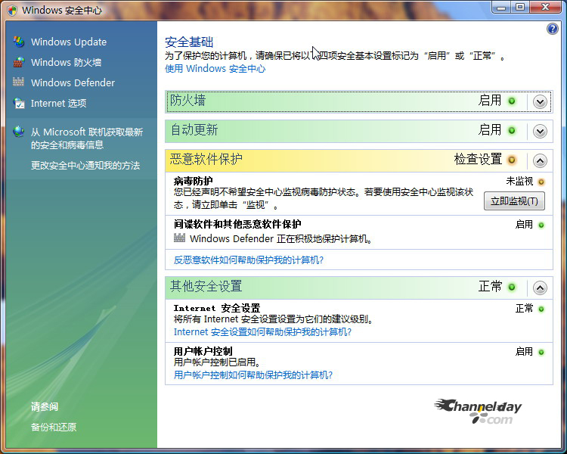Click the yellow status light in 恶意软件保护 header

click(x=512, y=160)
